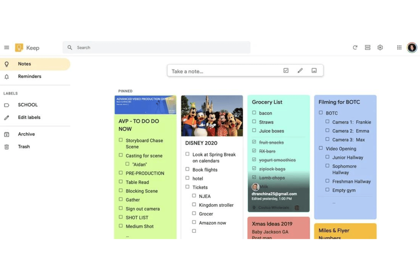420x280 pixels.
Task: Click the Notes lightbulb sidebar icon
Action: (7, 64)
